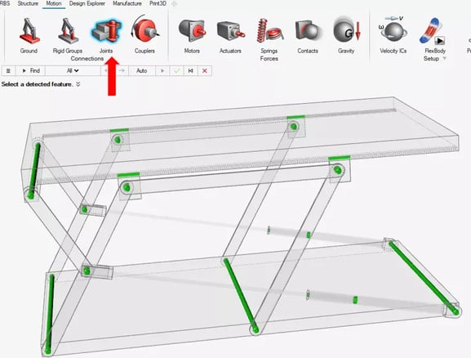This screenshot has height=358, width=471.
Task: Click the Auto button
Action: 142,70
